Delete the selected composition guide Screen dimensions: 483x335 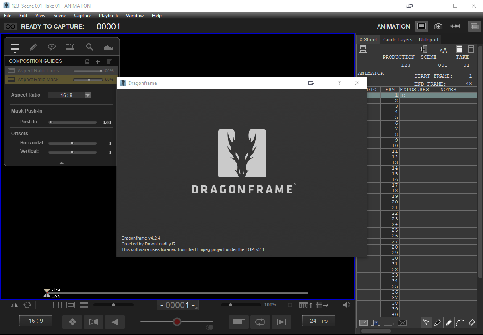(109, 61)
